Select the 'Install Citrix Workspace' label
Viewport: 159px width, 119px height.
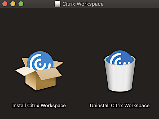pos(39,106)
